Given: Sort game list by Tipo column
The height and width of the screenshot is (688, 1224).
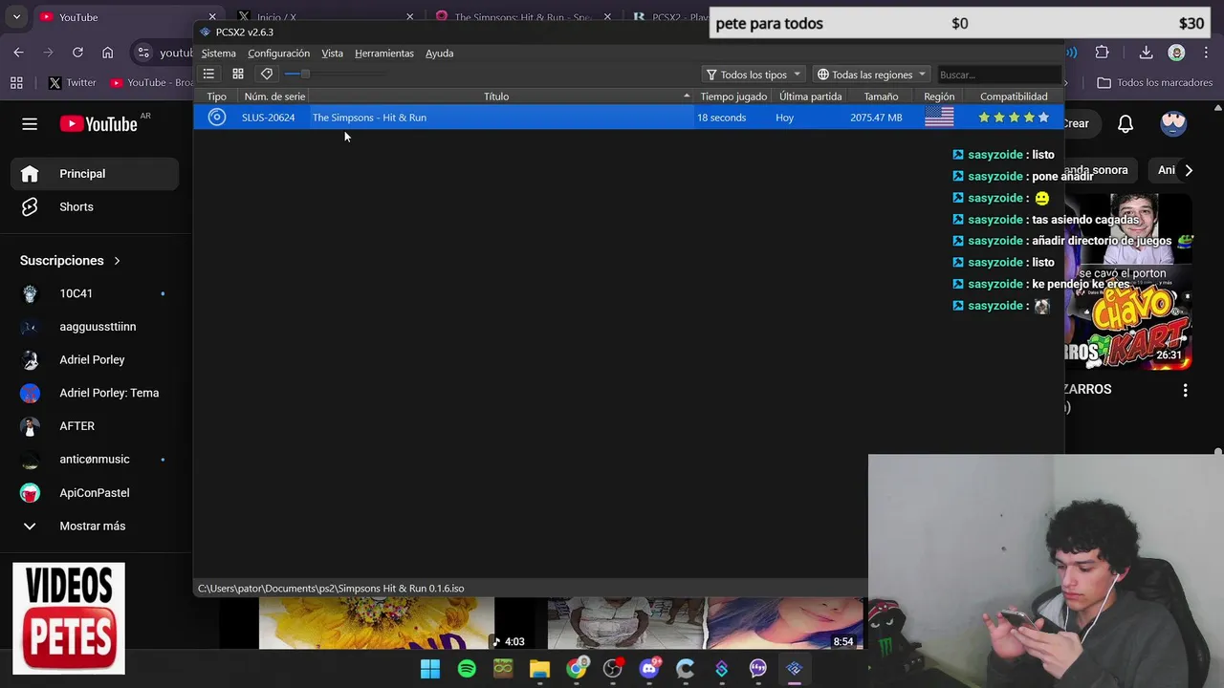Looking at the screenshot, I should 217,97.
